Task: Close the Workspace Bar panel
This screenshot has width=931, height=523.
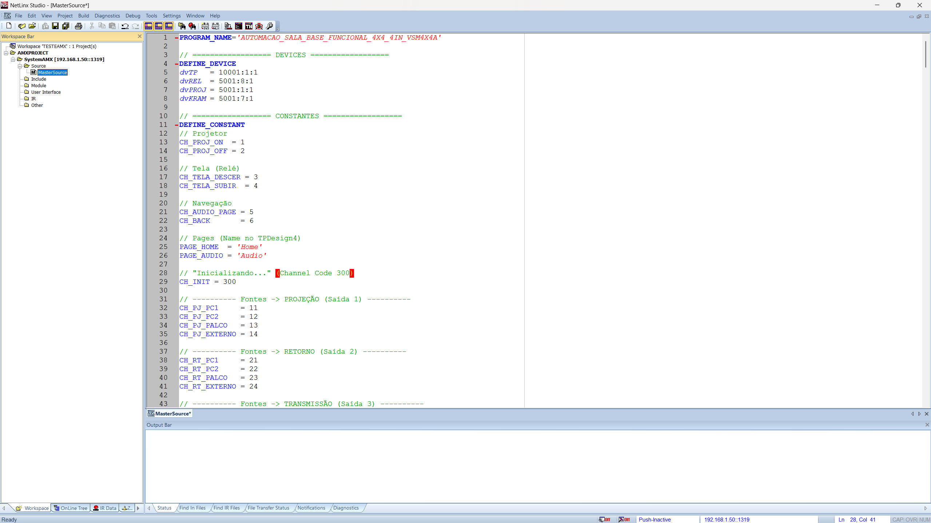Action: click(x=139, y=36)
